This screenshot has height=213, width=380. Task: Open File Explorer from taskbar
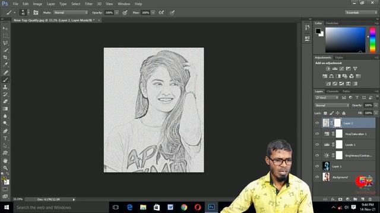click(x=143, y=207)
